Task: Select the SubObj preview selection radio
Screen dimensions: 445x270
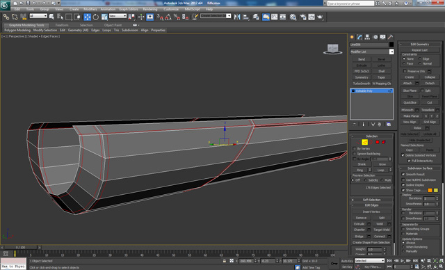Action: pyautogui.click(x=366, y=180)
